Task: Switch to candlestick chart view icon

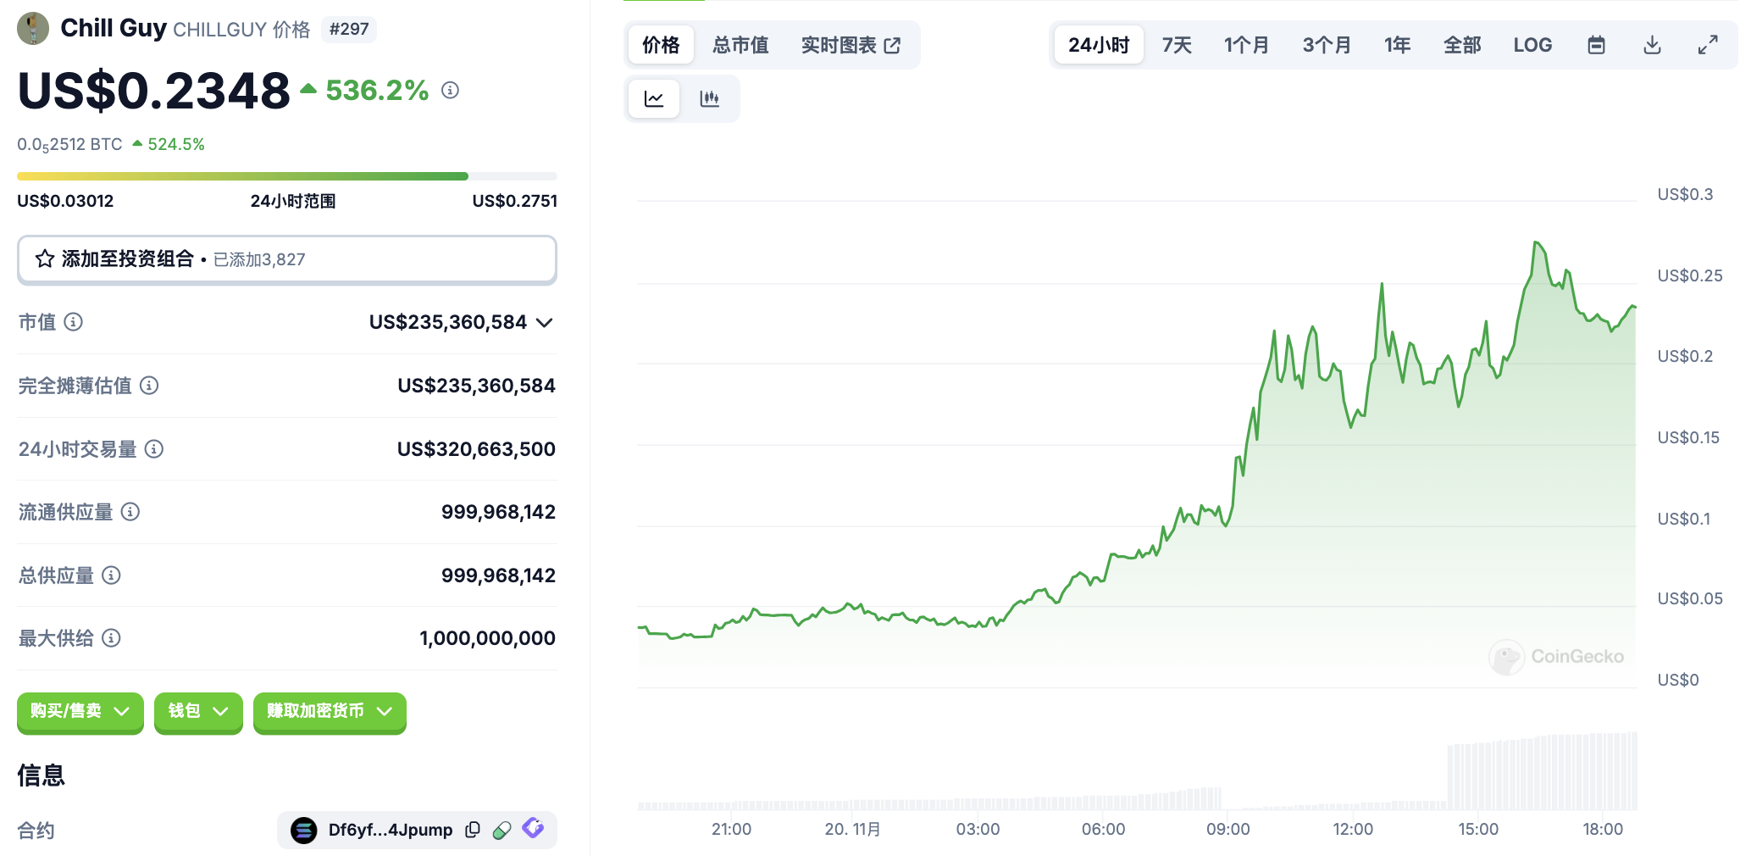Action: click(x=710, y=99)
